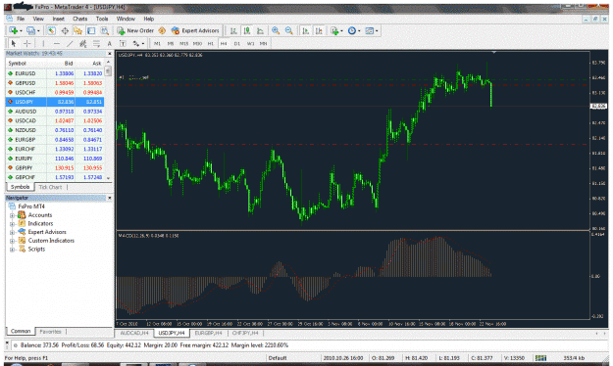Open the Indicators list toolbar icon
The height and width of the screenshot is (366, 613).
click(x=334, y=30)
